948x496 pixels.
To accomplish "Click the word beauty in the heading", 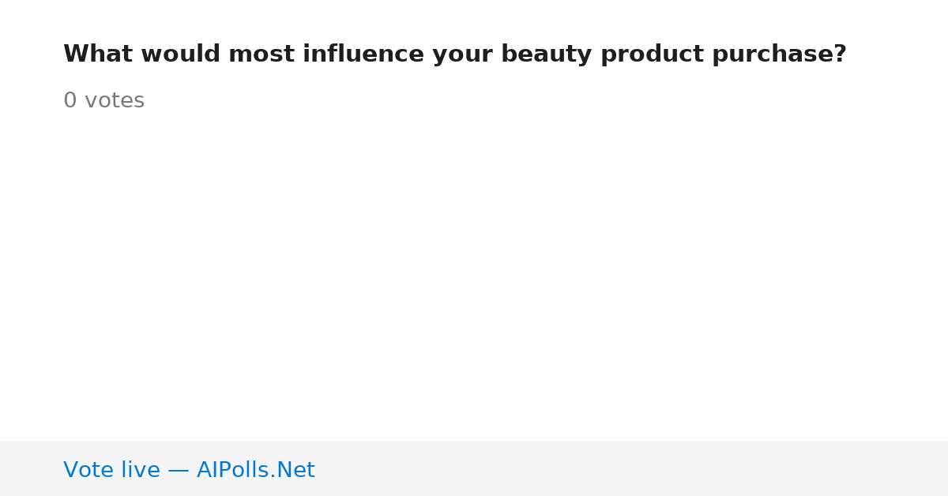I will point(546,54).
